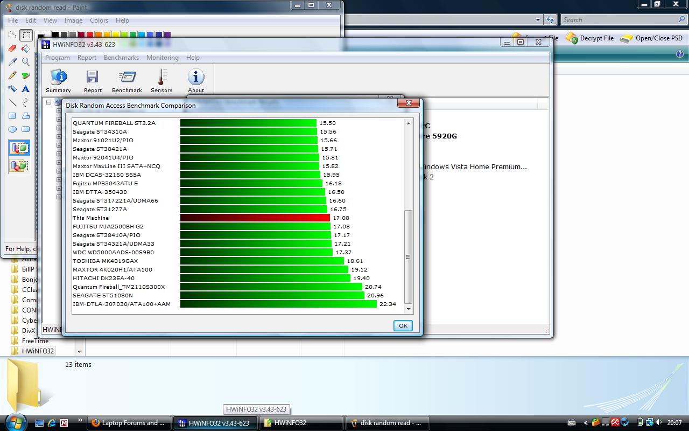Screen dimensions: 689x431
Task: Open the HWiNFO32 folder in folder tree
Action: 33,351
